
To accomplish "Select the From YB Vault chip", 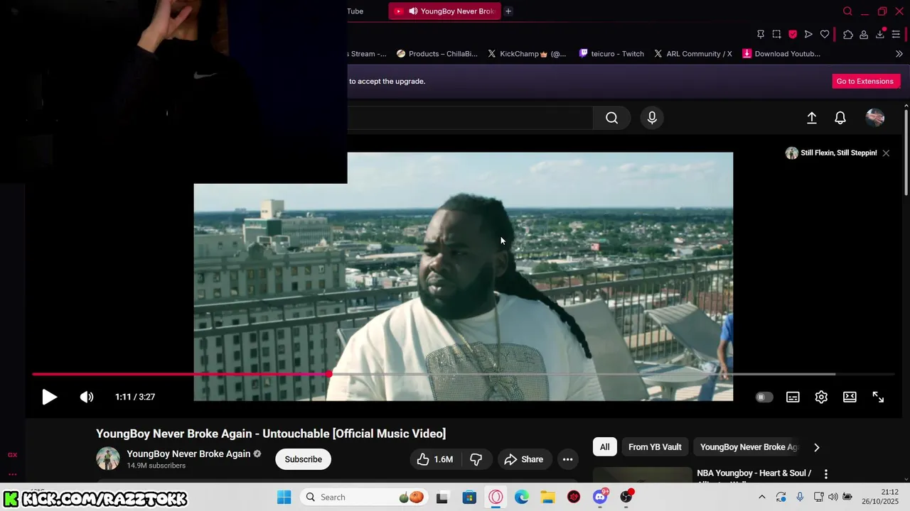I will [655, 447].
